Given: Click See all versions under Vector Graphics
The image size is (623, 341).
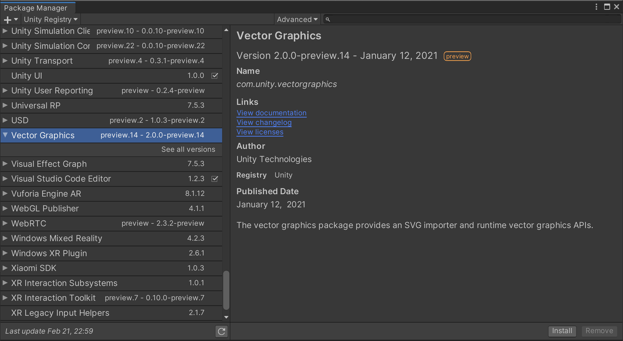Looking at the screenshot, I should click(188, 149).
